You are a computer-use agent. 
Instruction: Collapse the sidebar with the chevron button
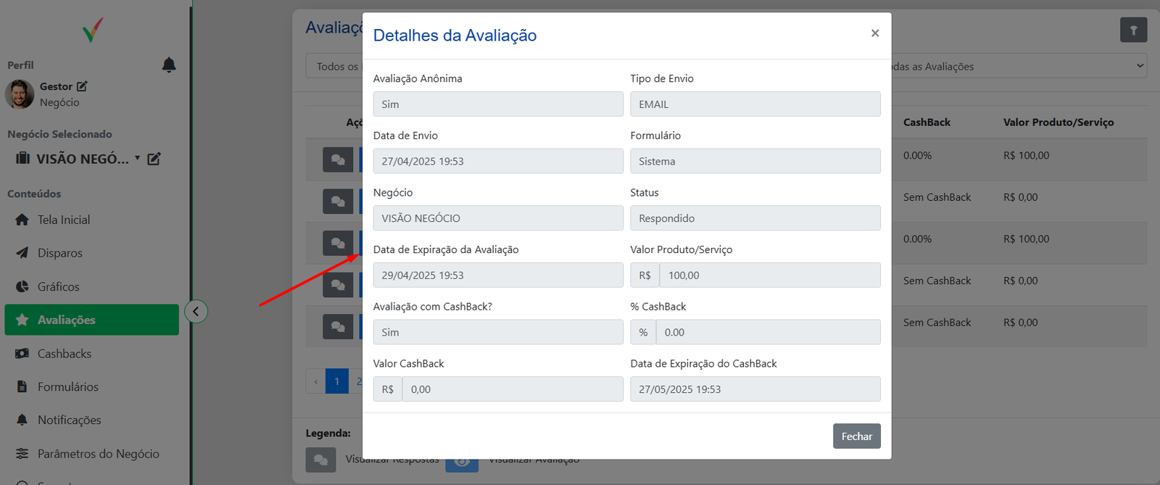(196, 312)
